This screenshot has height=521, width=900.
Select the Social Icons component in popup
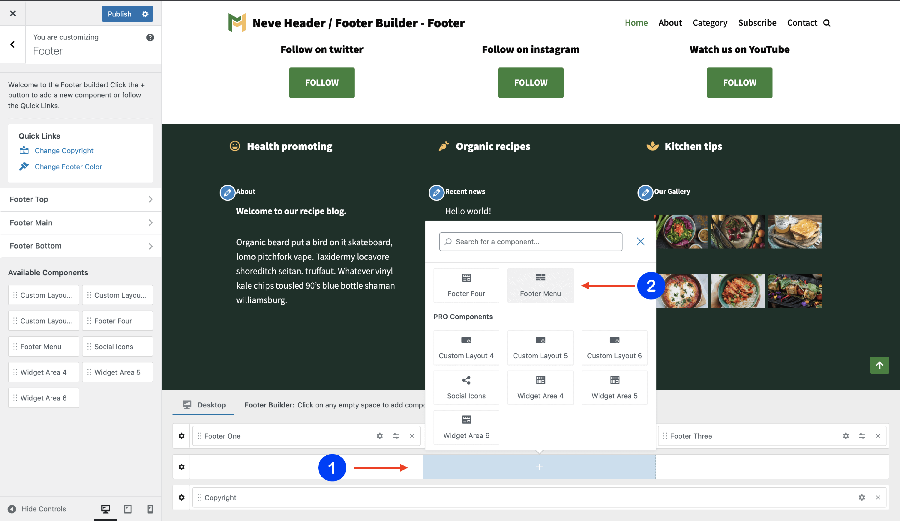466,387
